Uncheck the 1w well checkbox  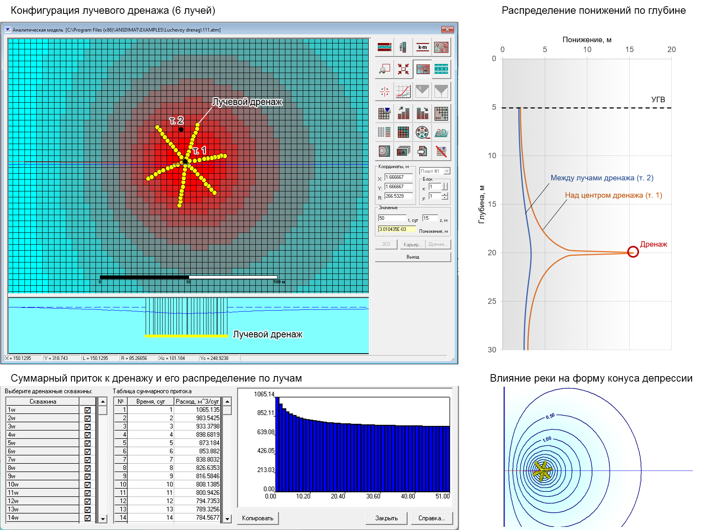[88, 410]
